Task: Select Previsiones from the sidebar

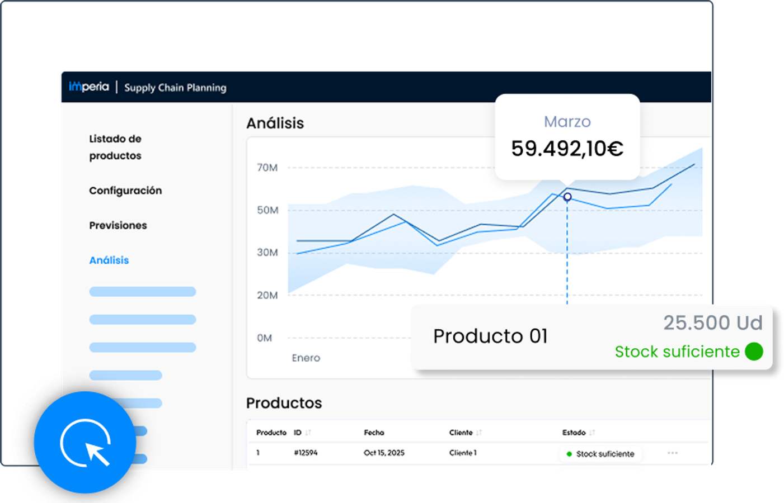Action: pyautogui.click(x=118, y=225)
